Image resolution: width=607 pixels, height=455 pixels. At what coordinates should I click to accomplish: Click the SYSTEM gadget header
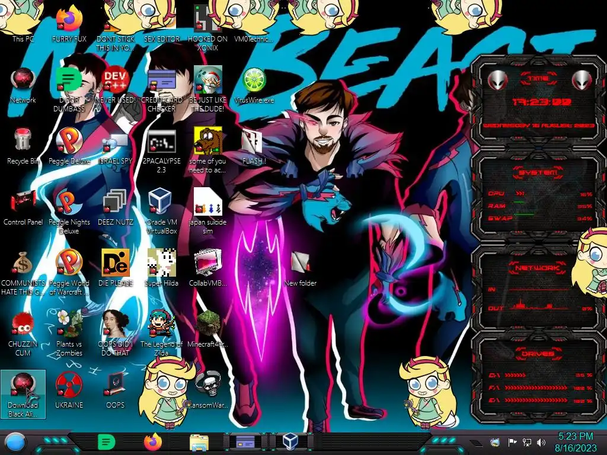tap(538, 172)
